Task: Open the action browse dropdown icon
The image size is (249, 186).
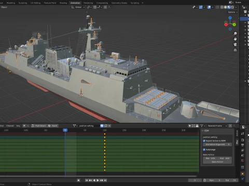Action: (75, 126)
